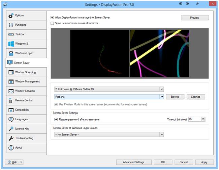Click the Functions sliders icon
The width and height of the screenshot is (219, 170).
point(11,25)
